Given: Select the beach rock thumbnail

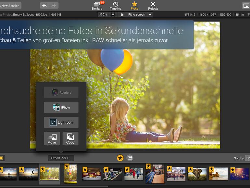Looking at the screenshot, I should [x=218, y=174].
